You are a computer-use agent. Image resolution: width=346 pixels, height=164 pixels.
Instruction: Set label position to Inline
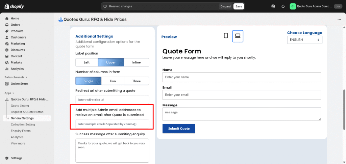pos(137,62)
